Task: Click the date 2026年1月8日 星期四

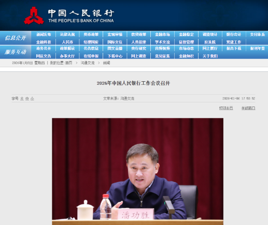Action: 29,63
